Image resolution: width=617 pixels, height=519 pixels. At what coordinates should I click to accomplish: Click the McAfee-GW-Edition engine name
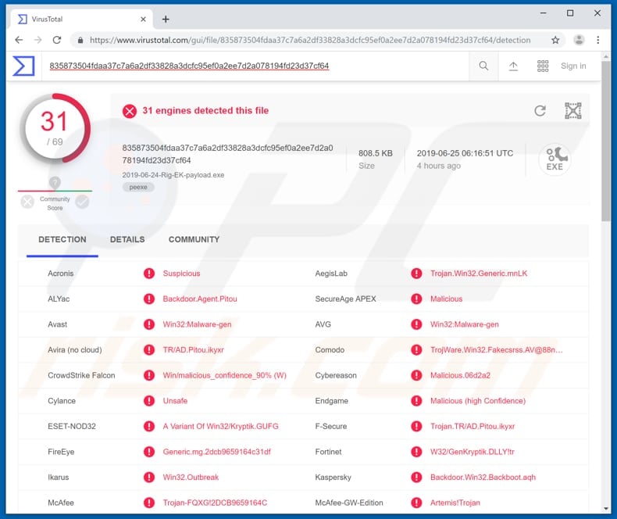pyautogui.click(x=349, y=503)
